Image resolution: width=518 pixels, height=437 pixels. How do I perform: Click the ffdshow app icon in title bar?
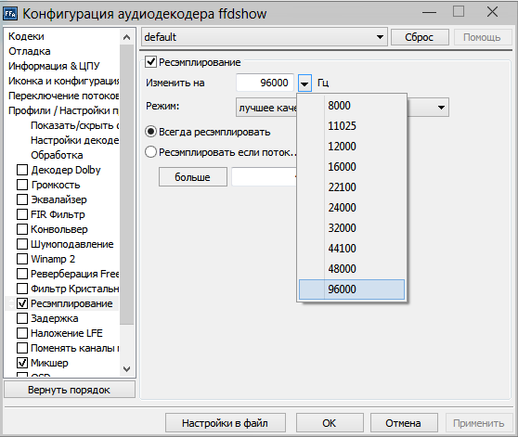click(x=10, y=14)
